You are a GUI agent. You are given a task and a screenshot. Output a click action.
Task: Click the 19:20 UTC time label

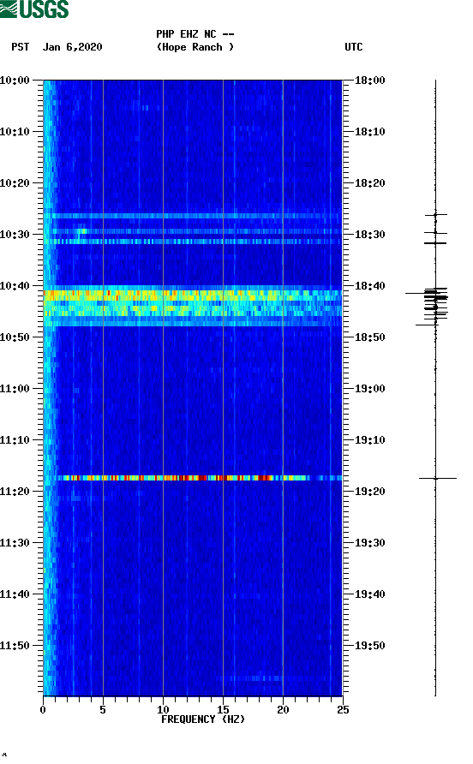click(x=369, y=492)
